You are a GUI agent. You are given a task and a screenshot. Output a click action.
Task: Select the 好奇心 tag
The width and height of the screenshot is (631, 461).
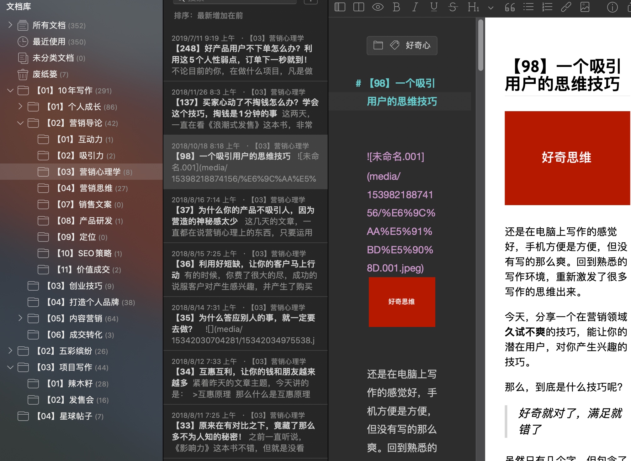[x=418, y=45]
